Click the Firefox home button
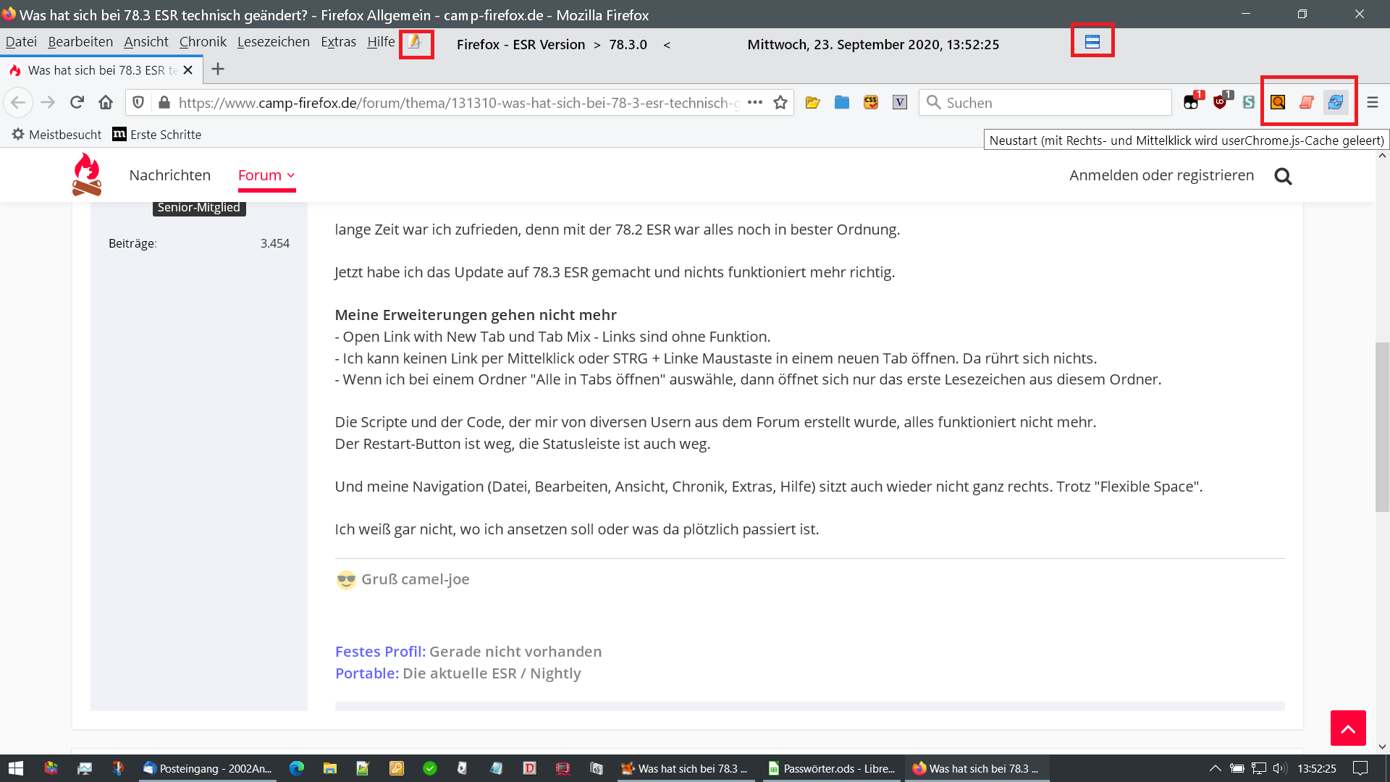 tap(106, 102)
